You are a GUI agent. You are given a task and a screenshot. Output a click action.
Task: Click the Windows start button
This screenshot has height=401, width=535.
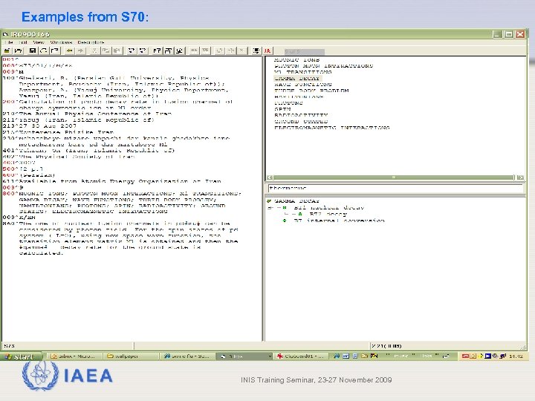[21, 356]
